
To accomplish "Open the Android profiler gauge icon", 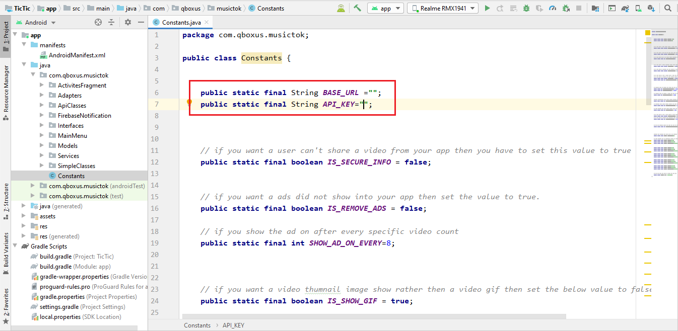I will coord(553,8).
